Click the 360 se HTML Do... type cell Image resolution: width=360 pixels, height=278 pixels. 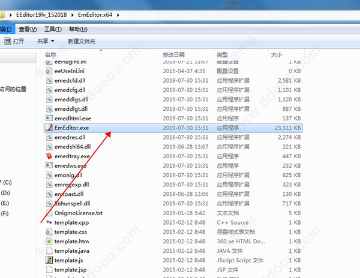(x=241, y=241)
